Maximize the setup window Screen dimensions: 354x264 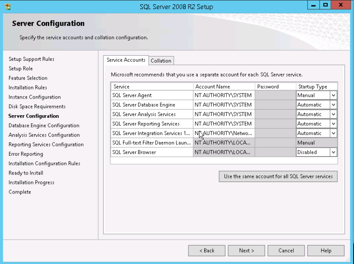pyautogui.click(x=325, y=5)
